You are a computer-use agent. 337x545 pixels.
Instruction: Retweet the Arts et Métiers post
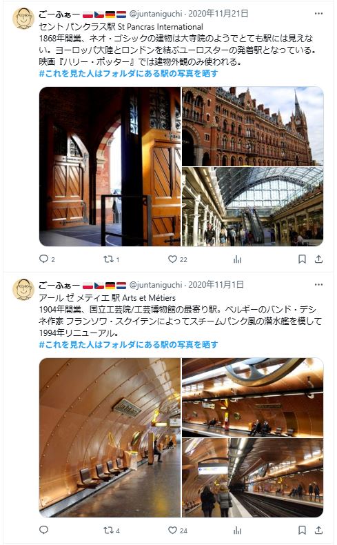(108, 530)
